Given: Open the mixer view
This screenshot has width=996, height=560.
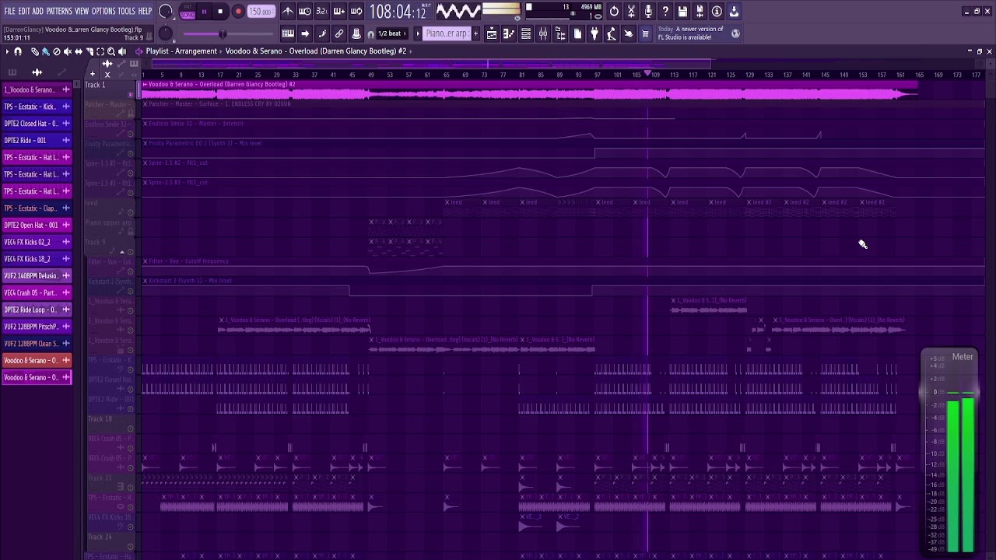Looking at the screenshot, I should [543, 33].
